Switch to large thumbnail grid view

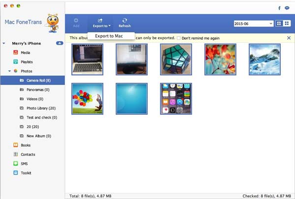279,24
